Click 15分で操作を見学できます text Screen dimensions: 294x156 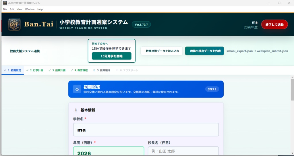pyautogui.click(x=112, y=49)
